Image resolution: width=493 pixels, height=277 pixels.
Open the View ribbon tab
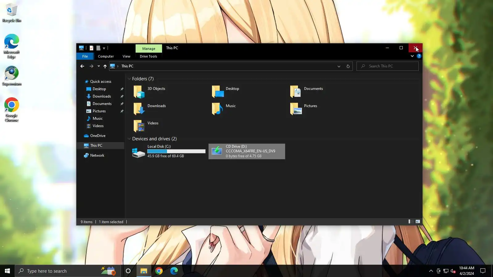click(126, 56)
